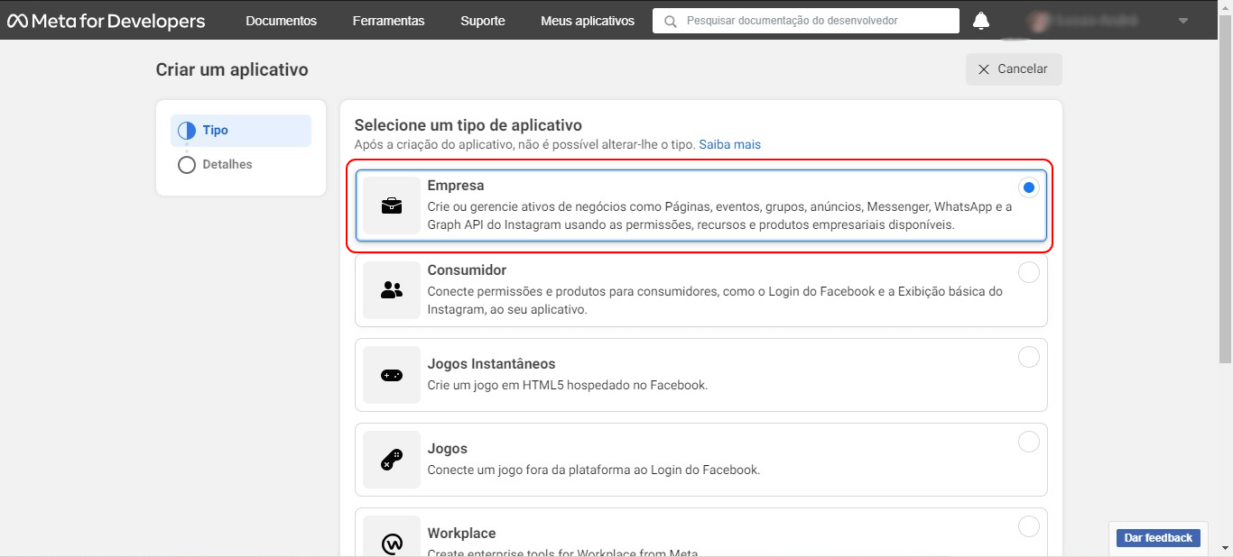Click the Empresa briefcase icon
This screenshot has height=557, width=1233.
point(391,205)
